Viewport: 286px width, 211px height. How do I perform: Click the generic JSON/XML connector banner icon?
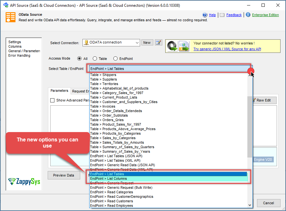pos(178,46)
